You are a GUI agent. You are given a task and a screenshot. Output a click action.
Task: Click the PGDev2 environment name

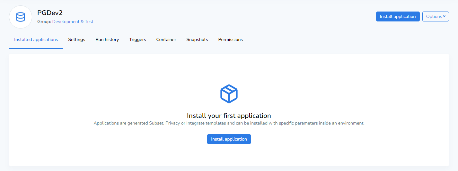50,13
